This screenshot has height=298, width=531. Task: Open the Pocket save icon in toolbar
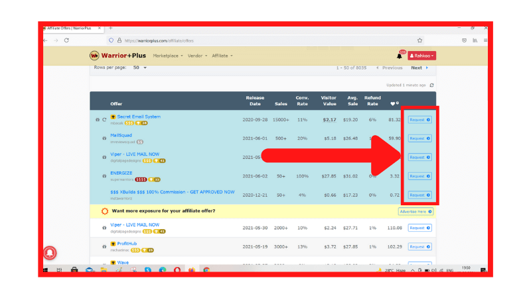click(464, 40)
